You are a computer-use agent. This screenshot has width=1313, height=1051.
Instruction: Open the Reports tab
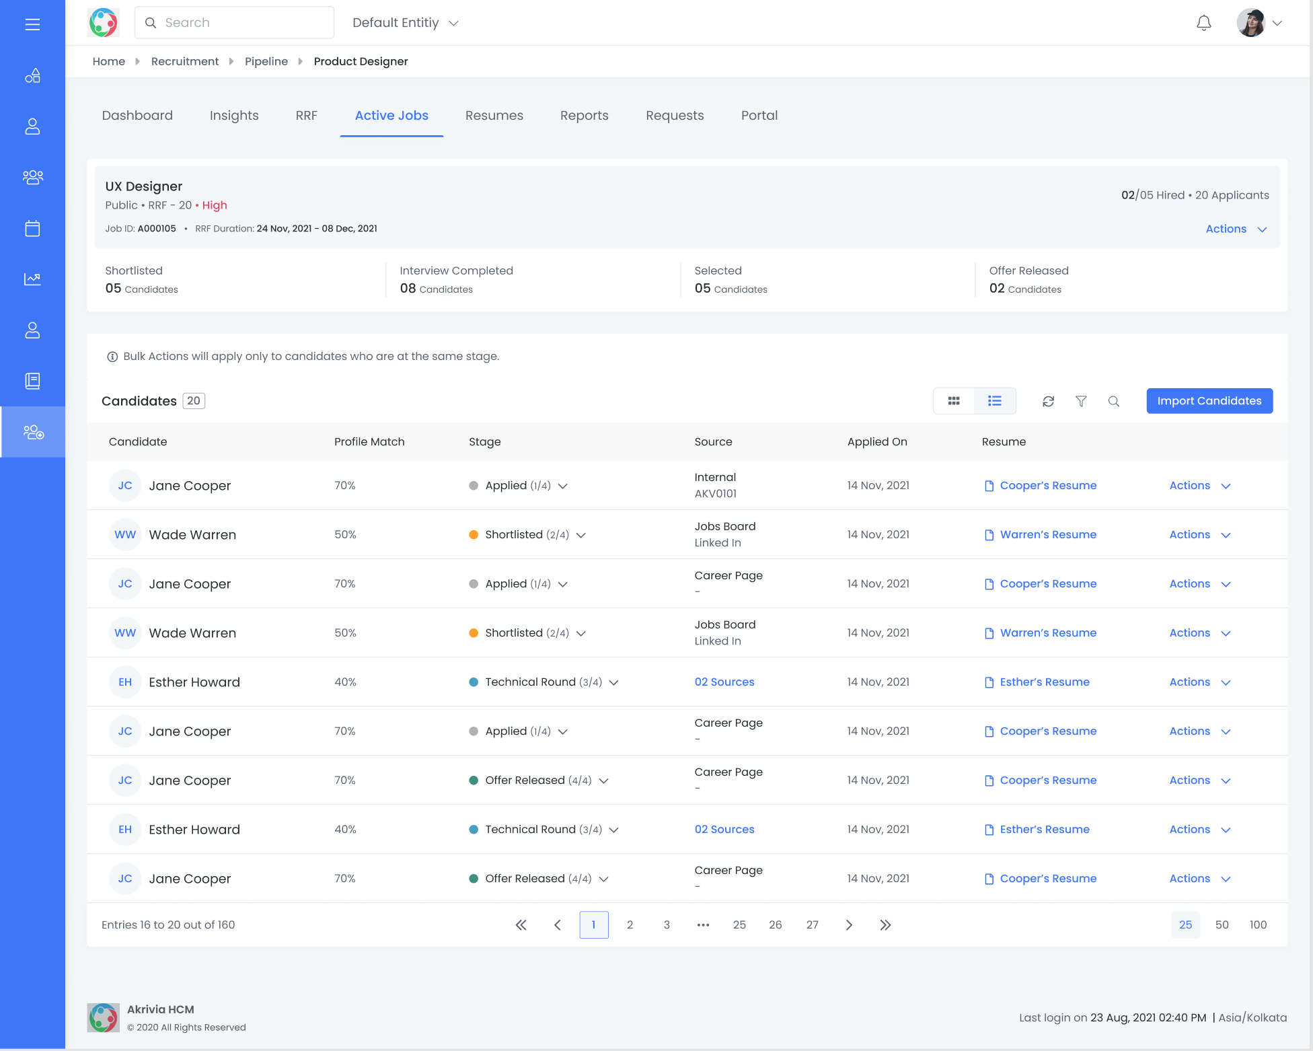584,115
